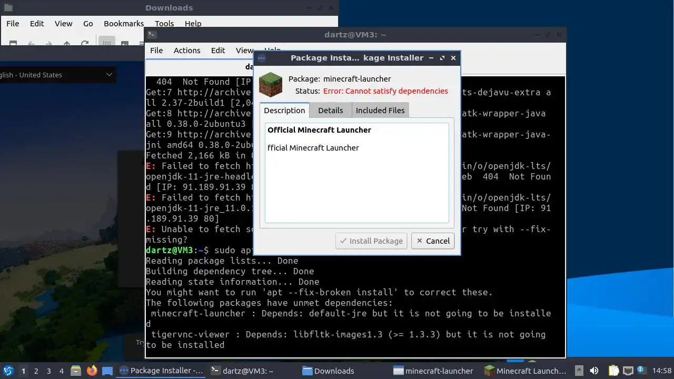Image resolution: width=674 pixels, height=379 pixels.
Task: Open the removable media eject tray icon
Action: click(x=579, y=371)
